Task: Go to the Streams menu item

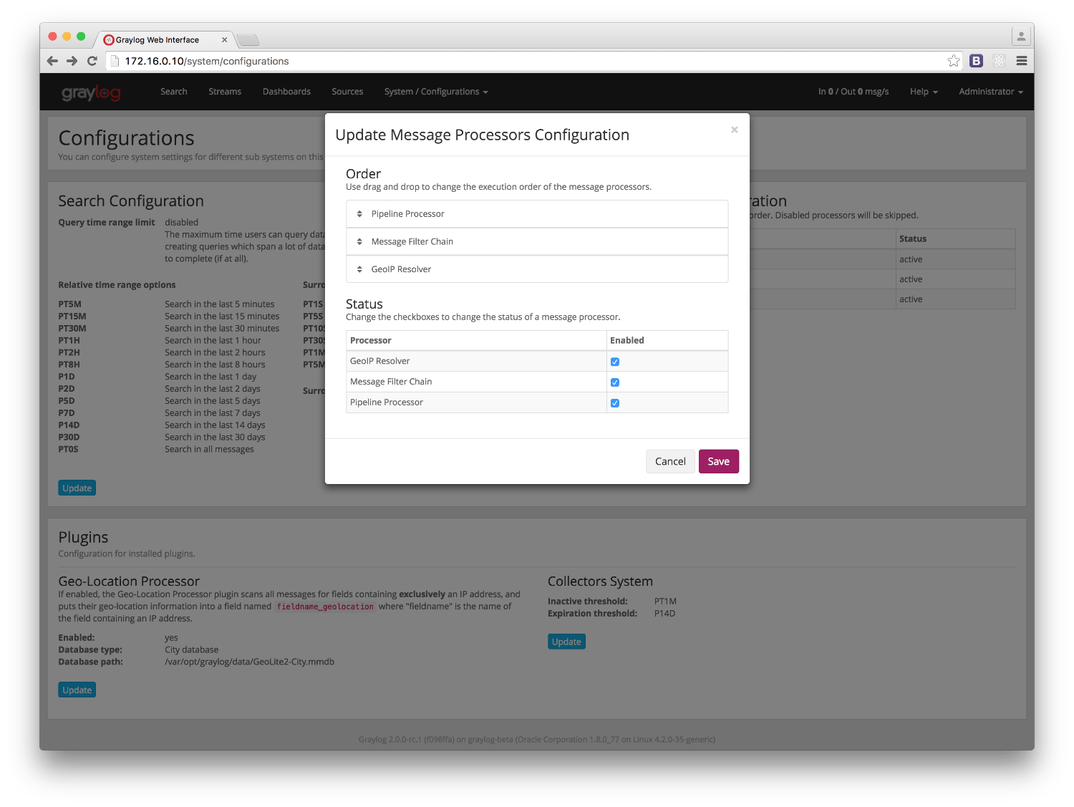Action: (x=225, y=92)
